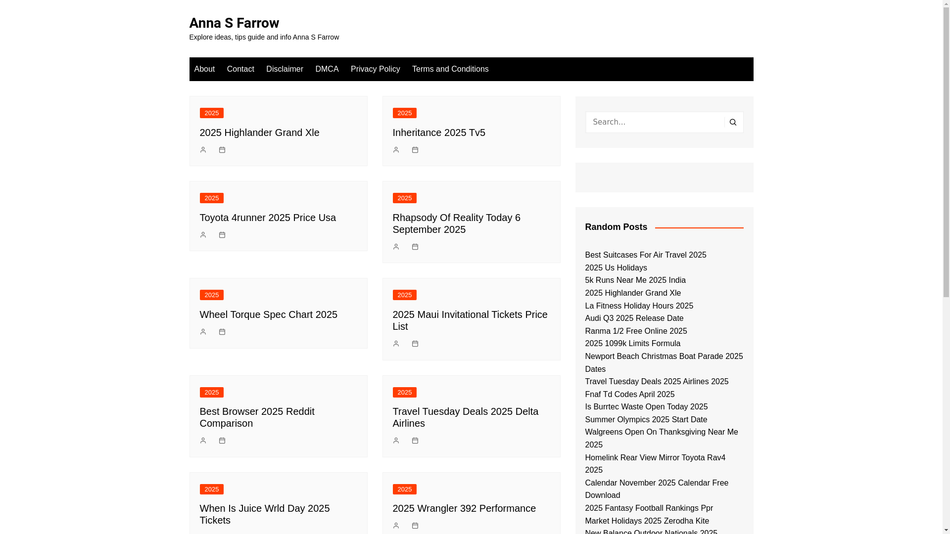This screenshot has height=534, width=950.
Task: Click author icon under Best Browser 2025 Reddit
Action: tap(203, 441)
